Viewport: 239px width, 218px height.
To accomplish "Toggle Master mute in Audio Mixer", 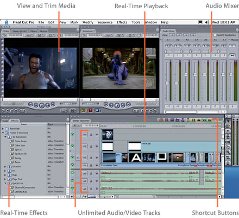I will (232, 46).
